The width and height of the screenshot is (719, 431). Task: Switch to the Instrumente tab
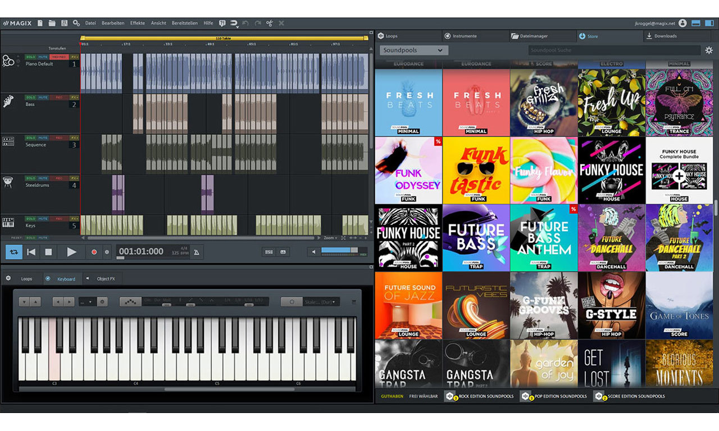[476, 36]
